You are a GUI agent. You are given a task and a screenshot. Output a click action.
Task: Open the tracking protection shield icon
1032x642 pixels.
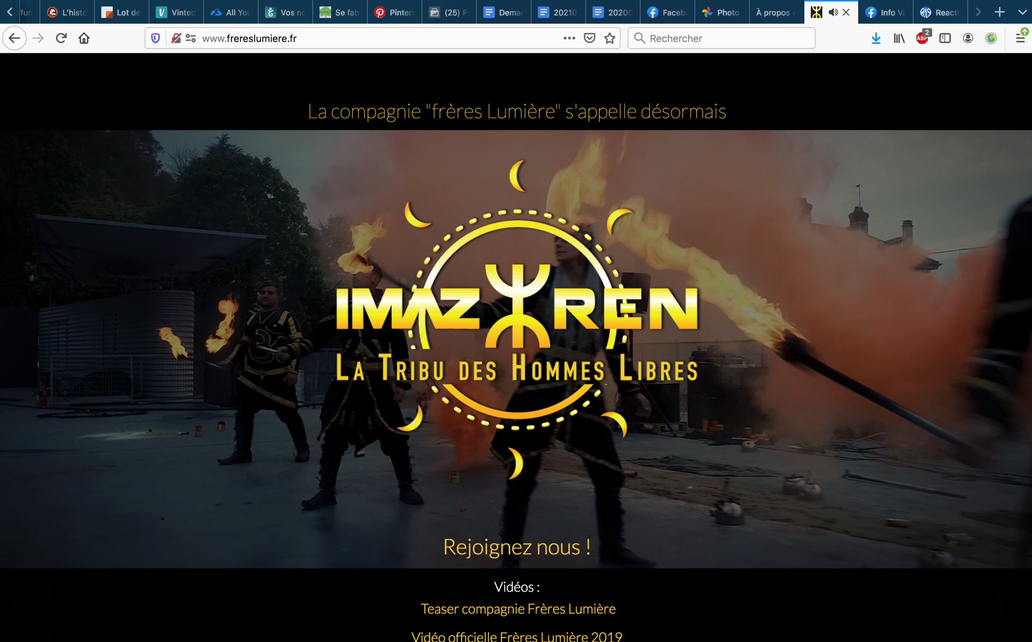coord(156,38)
